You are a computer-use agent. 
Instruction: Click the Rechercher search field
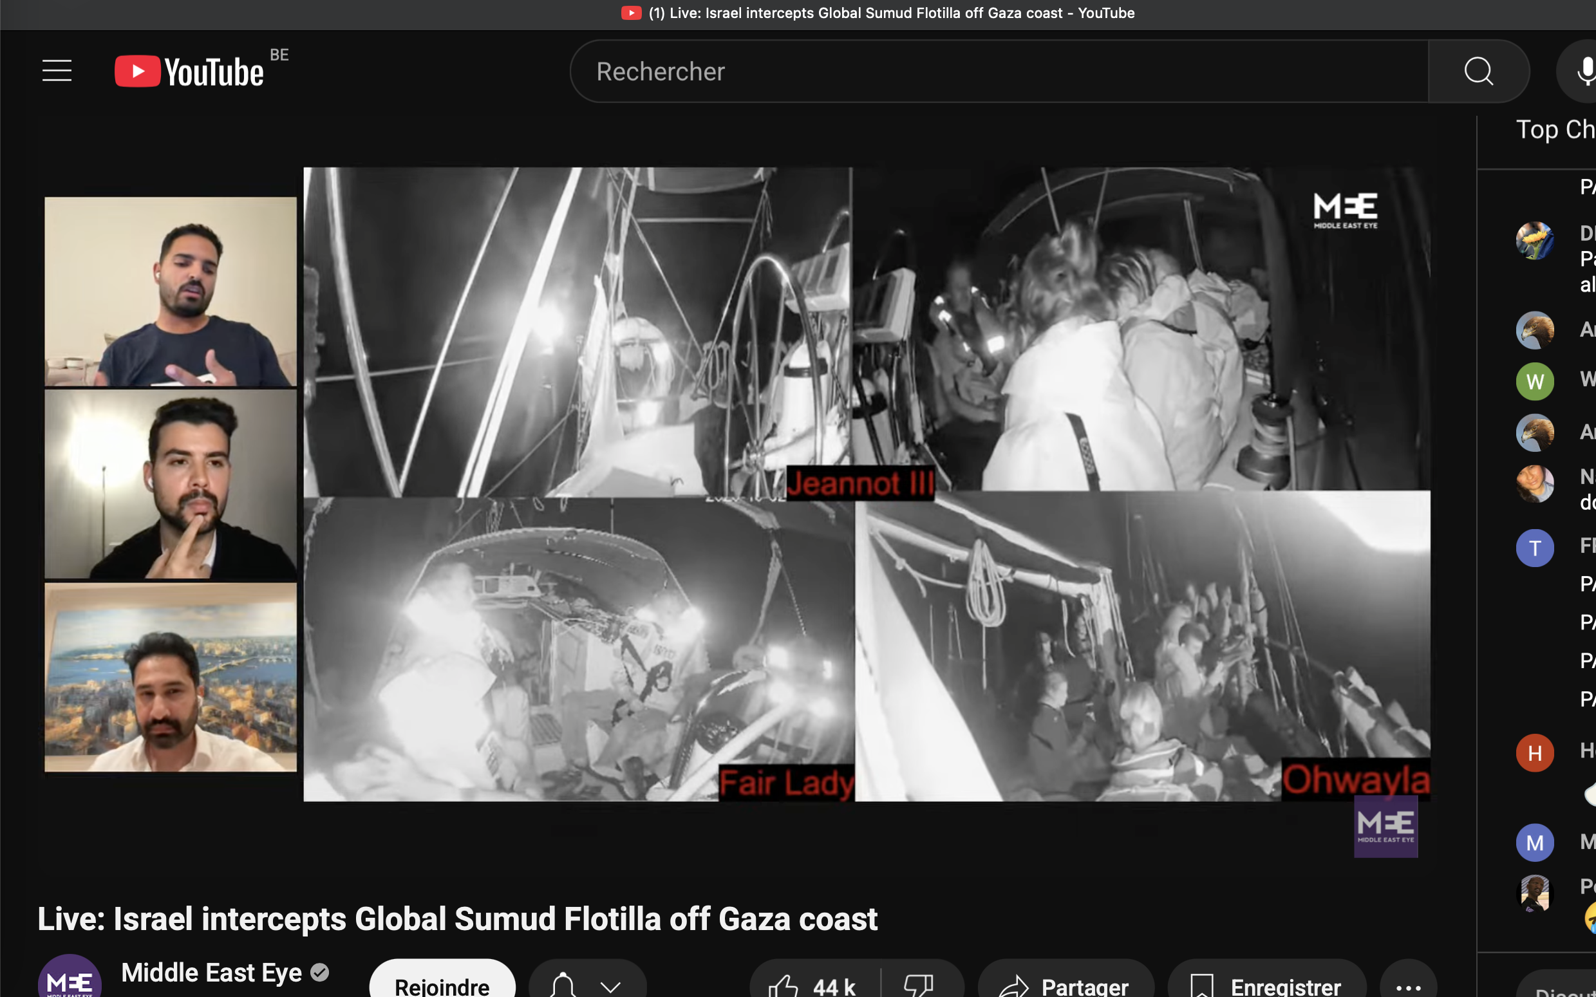(x=990, y=71)
